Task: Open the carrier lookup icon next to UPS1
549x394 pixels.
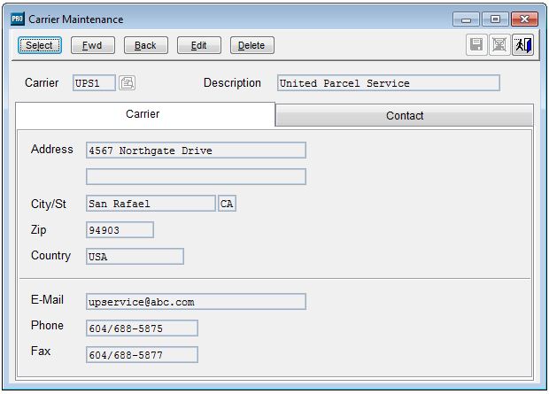Action: pos(127,83)
